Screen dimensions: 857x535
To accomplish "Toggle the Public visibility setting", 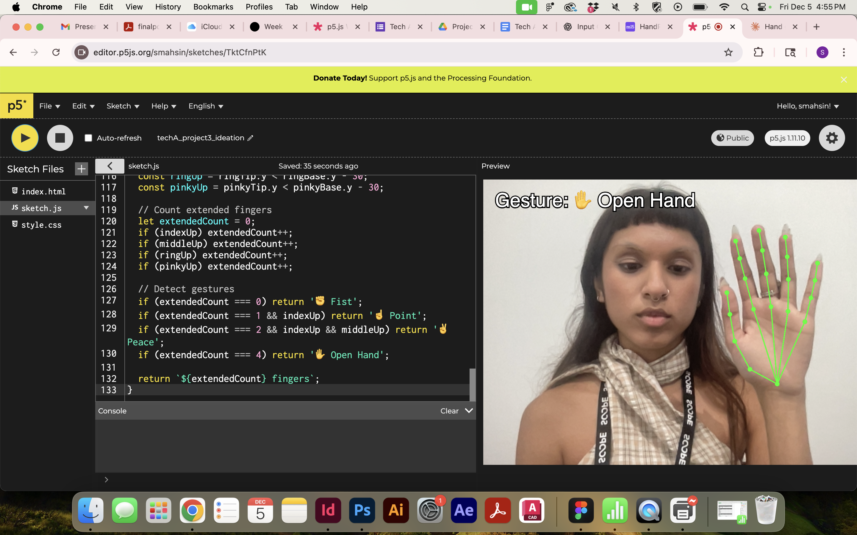I will pos(732,138).
